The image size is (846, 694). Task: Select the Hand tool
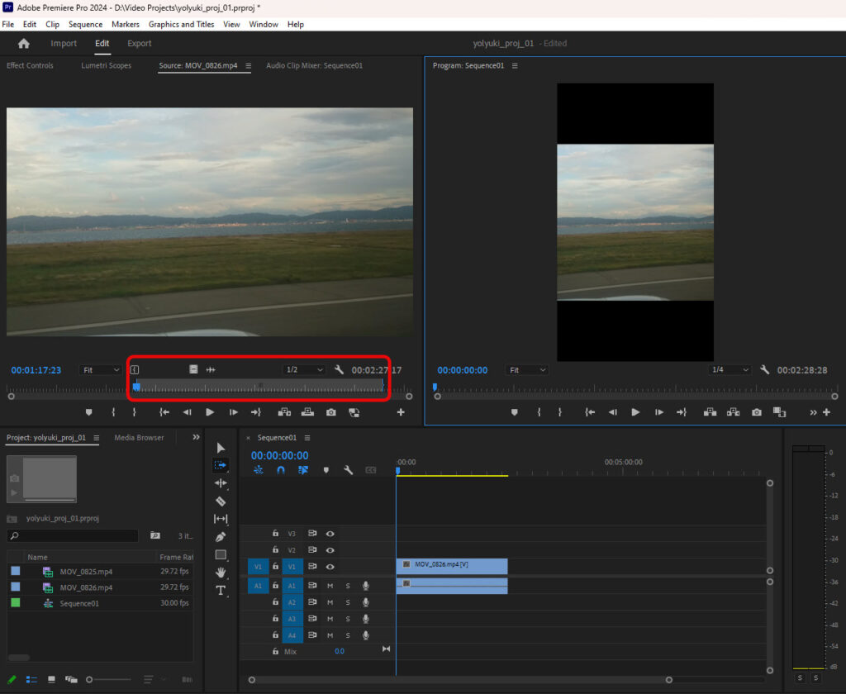pyautogui.click(x=221, y=572)
